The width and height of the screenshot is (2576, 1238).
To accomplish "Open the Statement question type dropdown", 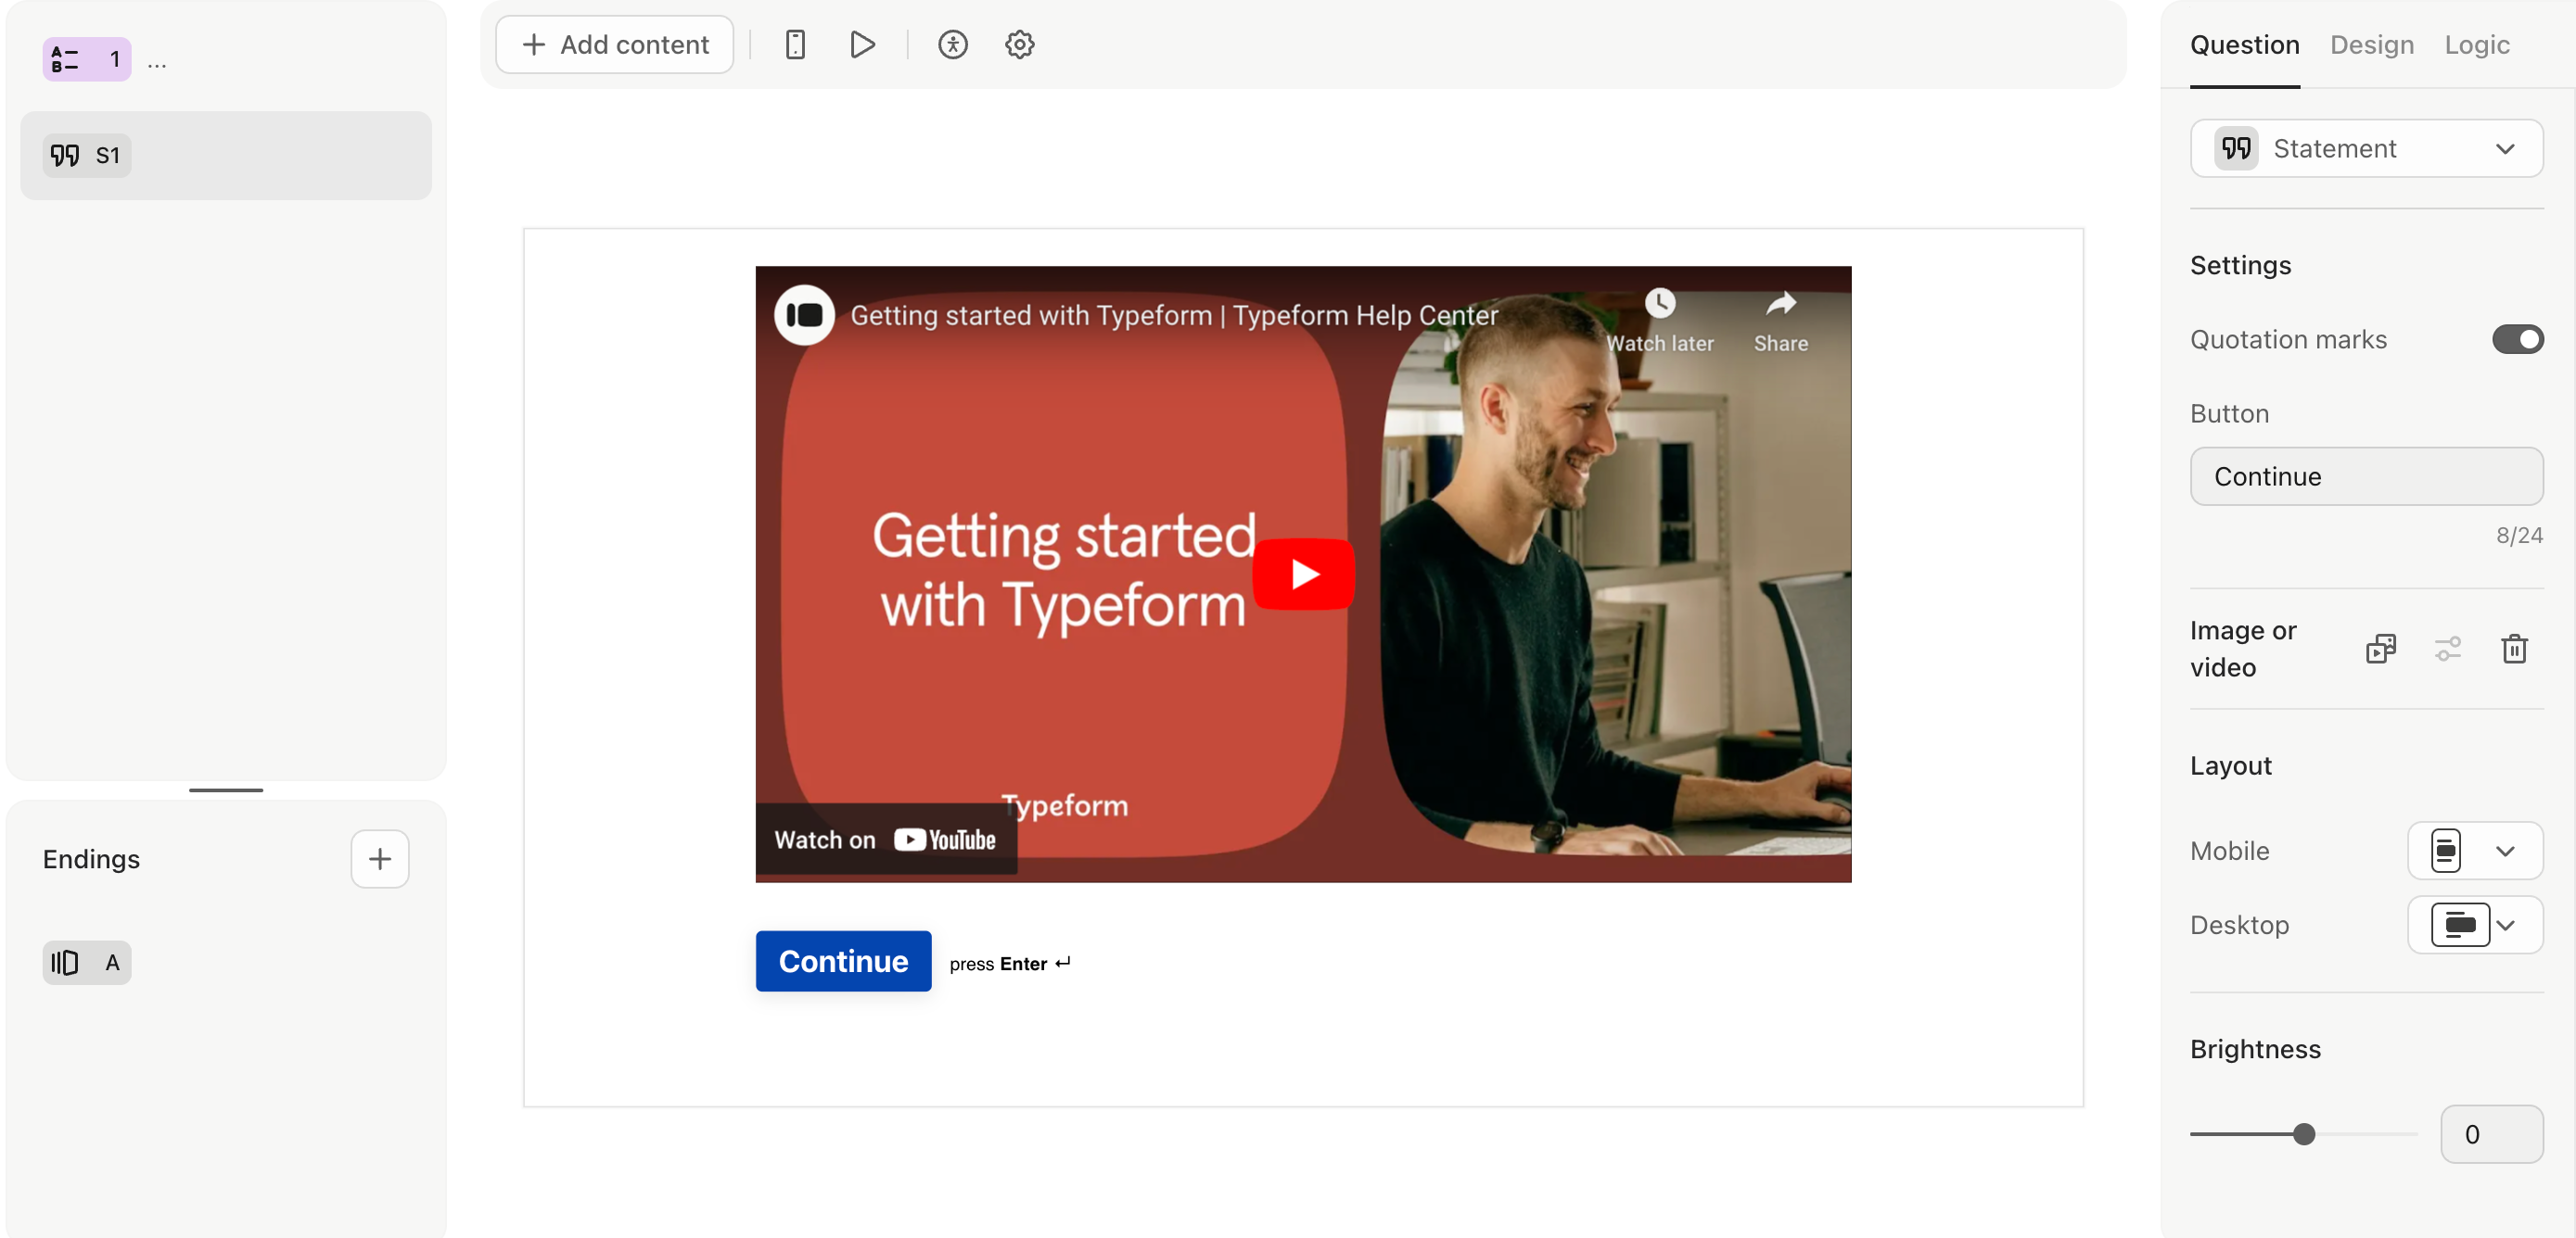I will pos(2366,149).
